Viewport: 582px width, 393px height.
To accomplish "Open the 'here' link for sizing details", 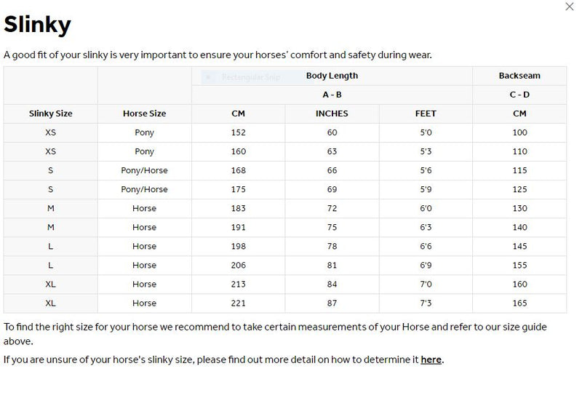I will point(431,360).
